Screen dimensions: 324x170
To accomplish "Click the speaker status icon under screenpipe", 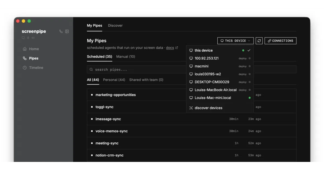I will coord(33,38).
